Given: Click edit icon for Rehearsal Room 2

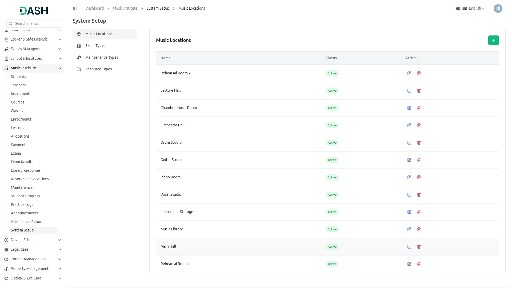Looking at the screenshot, I should pos(409,73).
